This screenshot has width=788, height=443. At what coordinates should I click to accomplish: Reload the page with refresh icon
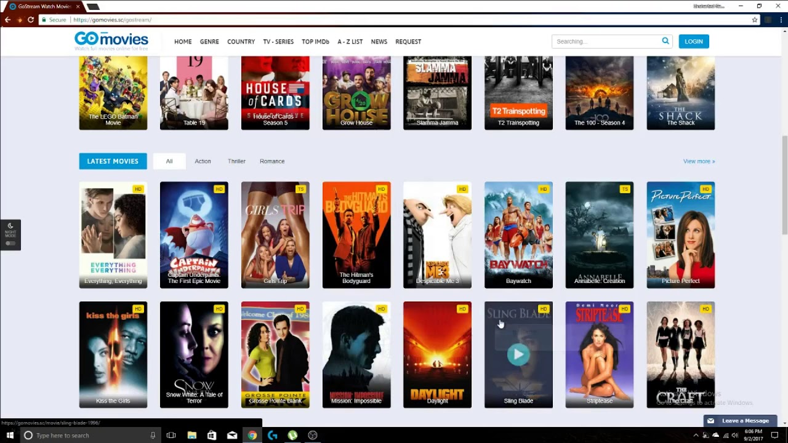(31, 20)
